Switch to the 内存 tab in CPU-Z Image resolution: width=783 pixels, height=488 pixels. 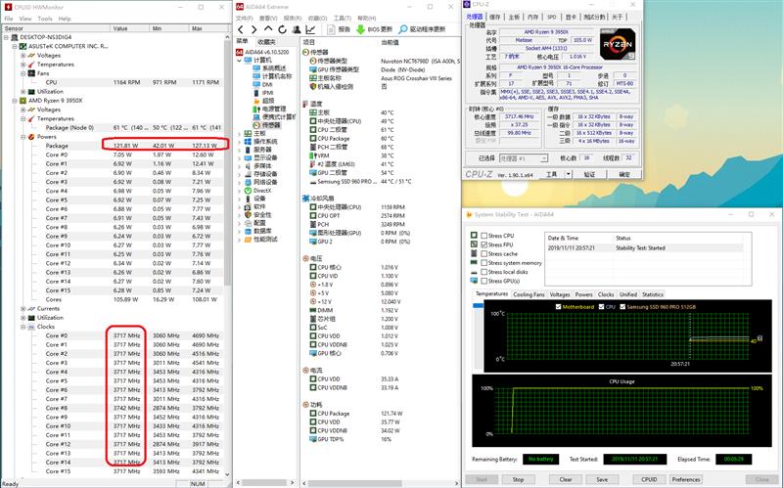pos(532,17)
